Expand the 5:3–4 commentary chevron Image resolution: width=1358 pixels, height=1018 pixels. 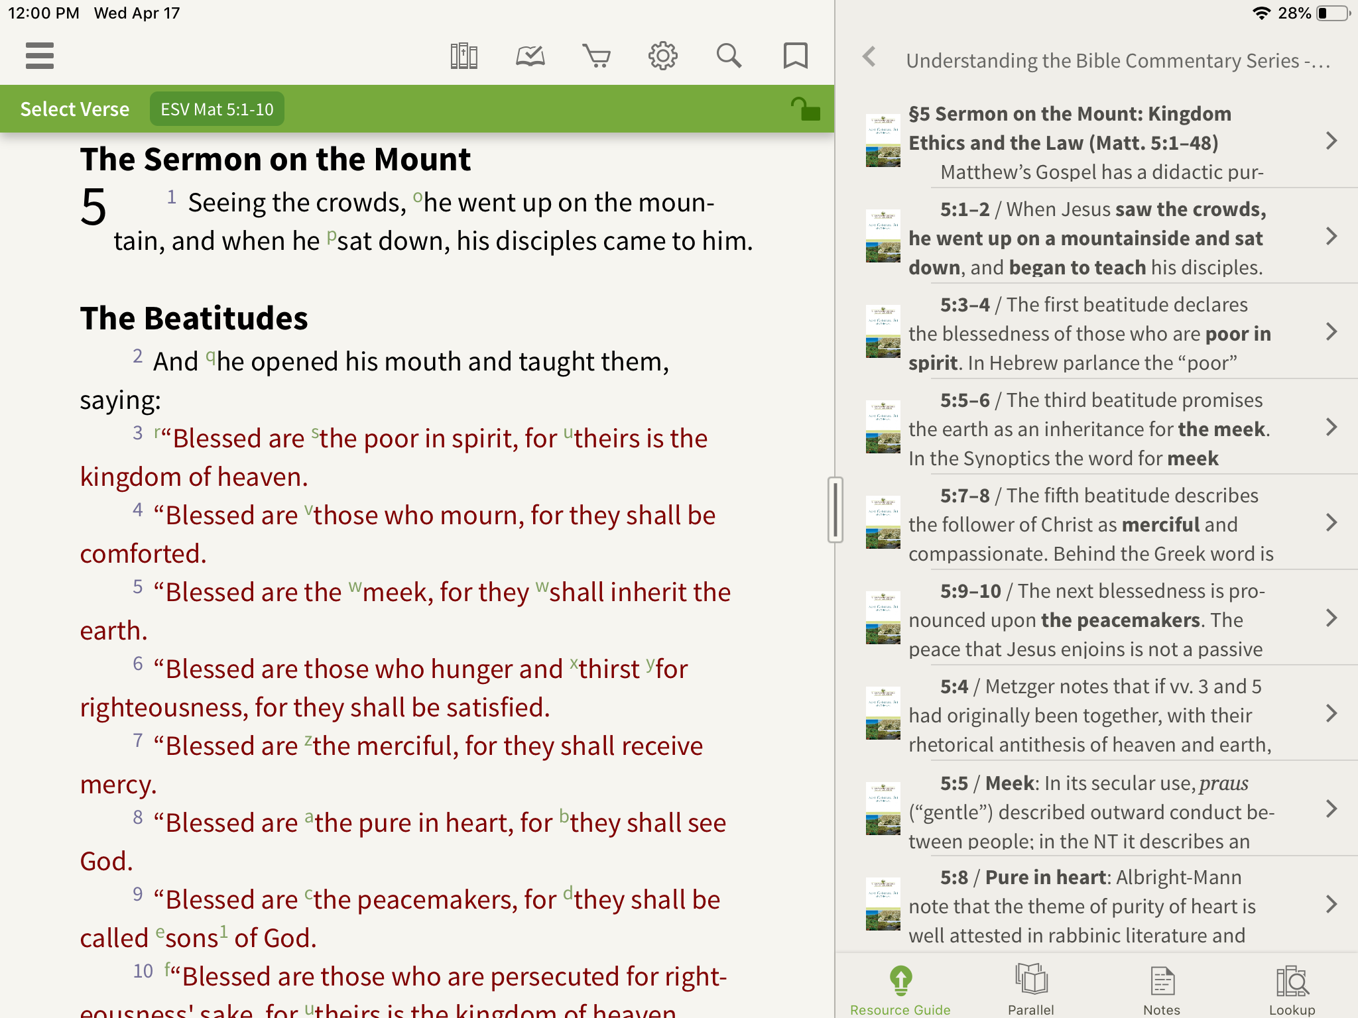pyautogui.click(x=1331, y=331)
